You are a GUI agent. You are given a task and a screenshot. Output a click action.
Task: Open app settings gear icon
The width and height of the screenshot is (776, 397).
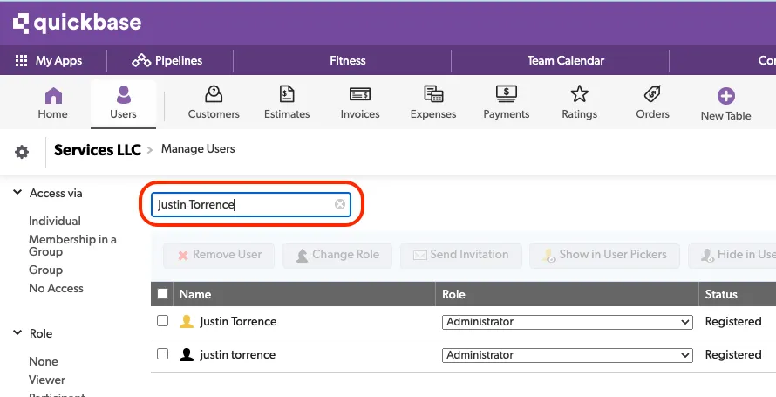pos(22,152)
